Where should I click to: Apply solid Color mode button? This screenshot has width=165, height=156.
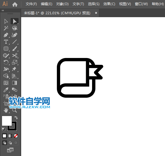coord(4,136)
